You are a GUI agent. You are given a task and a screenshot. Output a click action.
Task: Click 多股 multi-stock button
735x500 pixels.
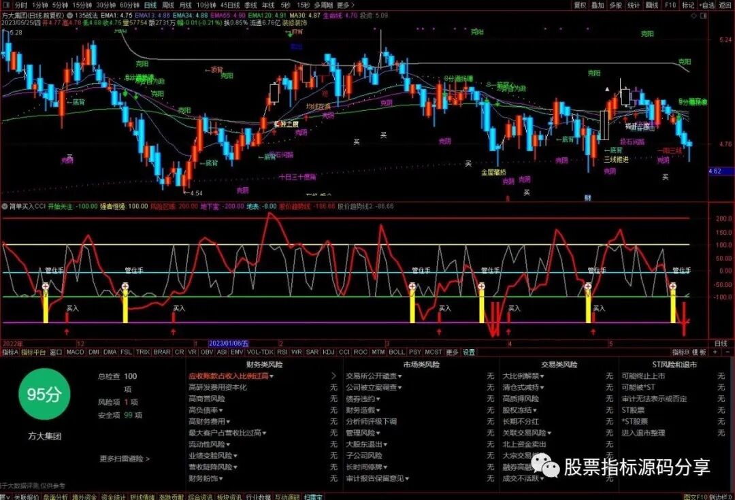(615, 5)
